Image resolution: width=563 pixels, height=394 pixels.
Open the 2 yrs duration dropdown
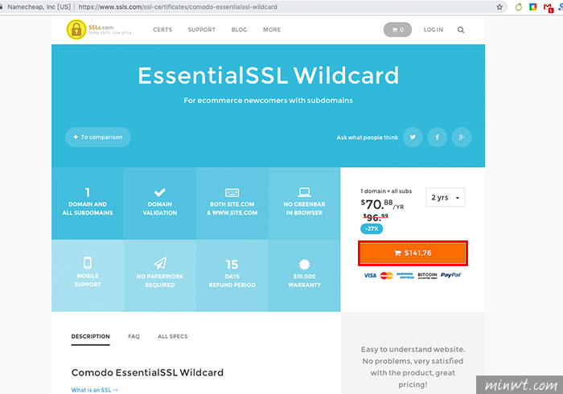coord(446,197)
